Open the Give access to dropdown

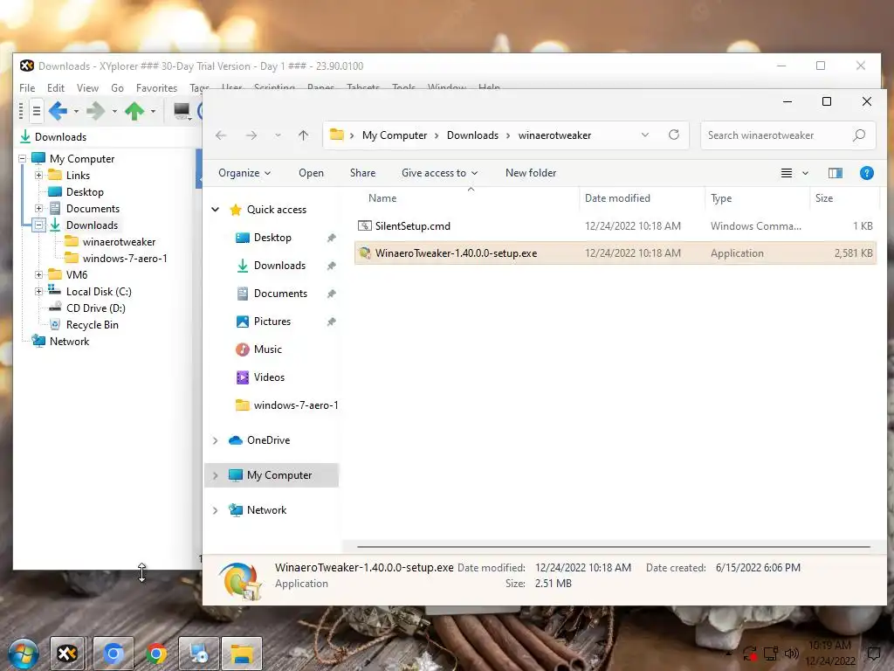pyautogui.click(x=439, y=173)
